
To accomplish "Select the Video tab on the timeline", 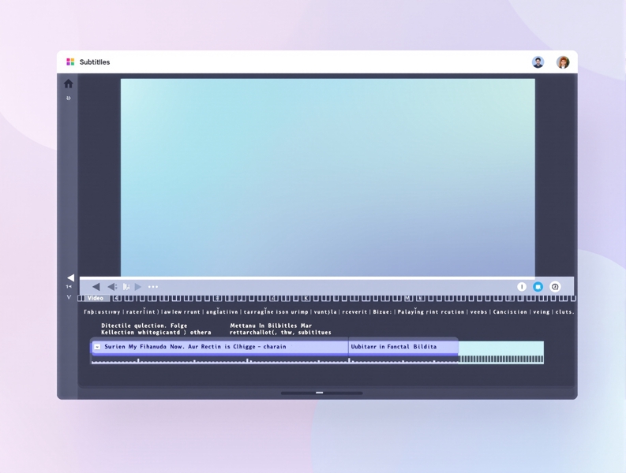I will 96,298.
